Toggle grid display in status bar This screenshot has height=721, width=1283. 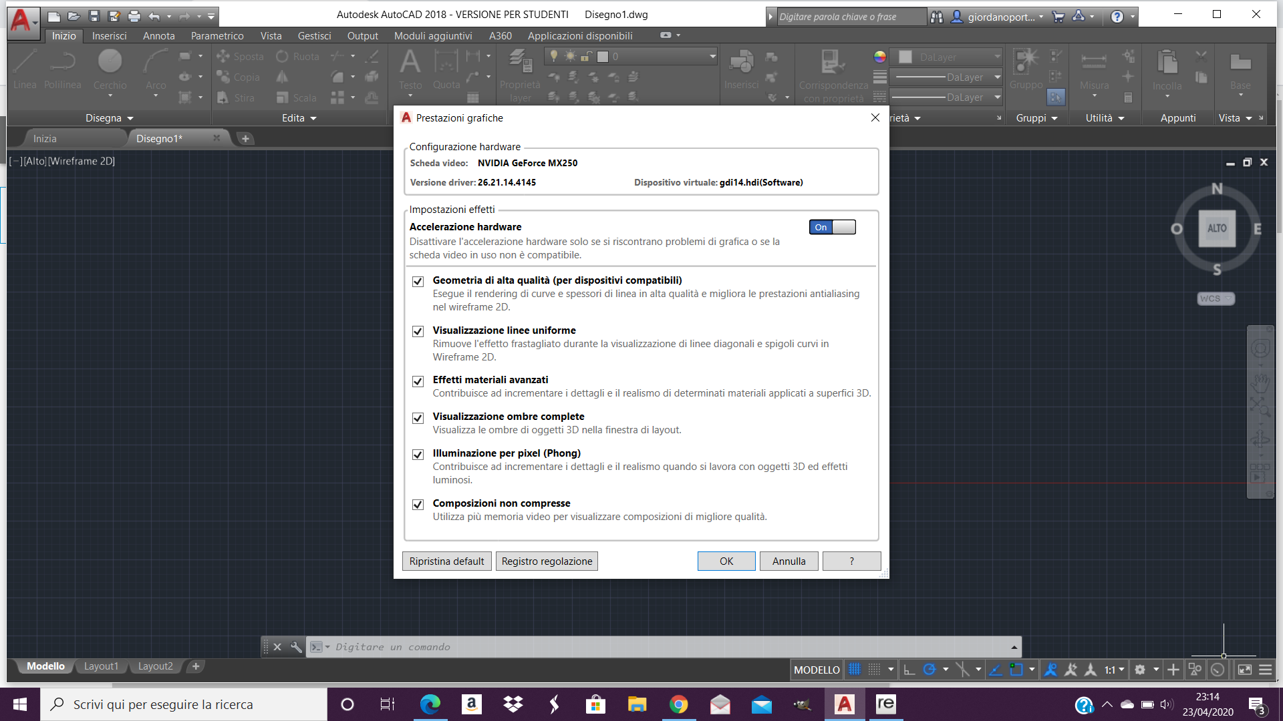click(x=854, y=670)
